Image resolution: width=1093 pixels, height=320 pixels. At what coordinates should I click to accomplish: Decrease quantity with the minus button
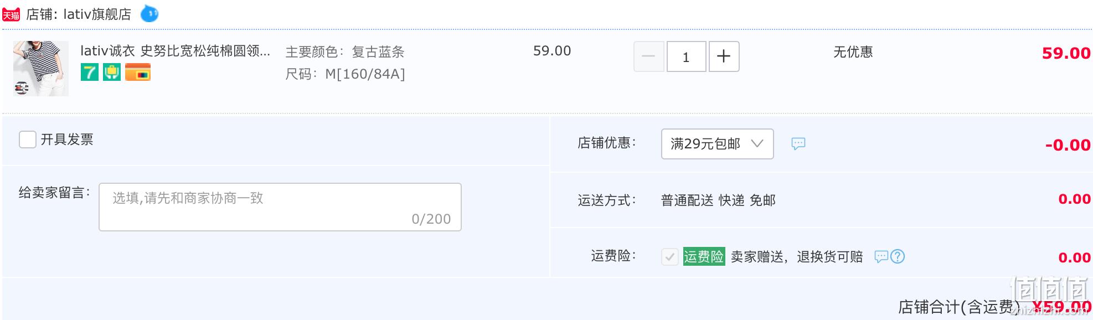tap(649, 56)
